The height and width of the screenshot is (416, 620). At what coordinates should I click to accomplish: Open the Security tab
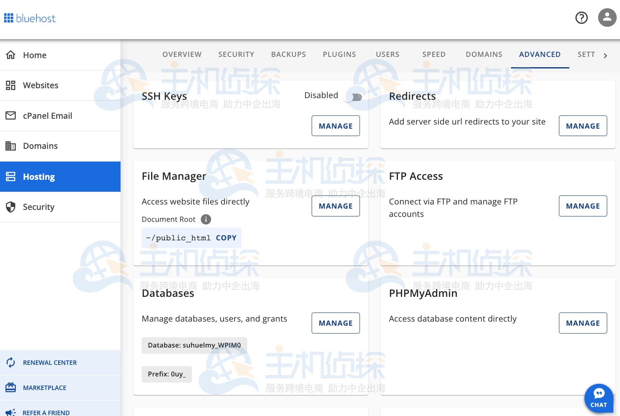[x=236, y=54]
